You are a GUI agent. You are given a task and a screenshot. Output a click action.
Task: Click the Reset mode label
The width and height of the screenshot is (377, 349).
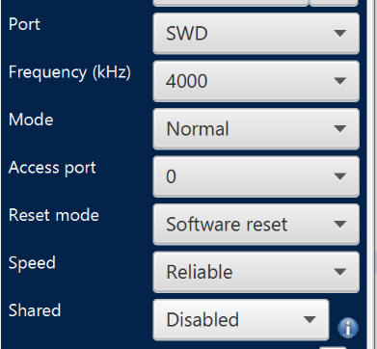tap(54, 215)
